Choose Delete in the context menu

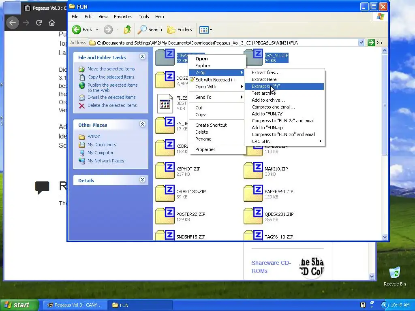216,132
